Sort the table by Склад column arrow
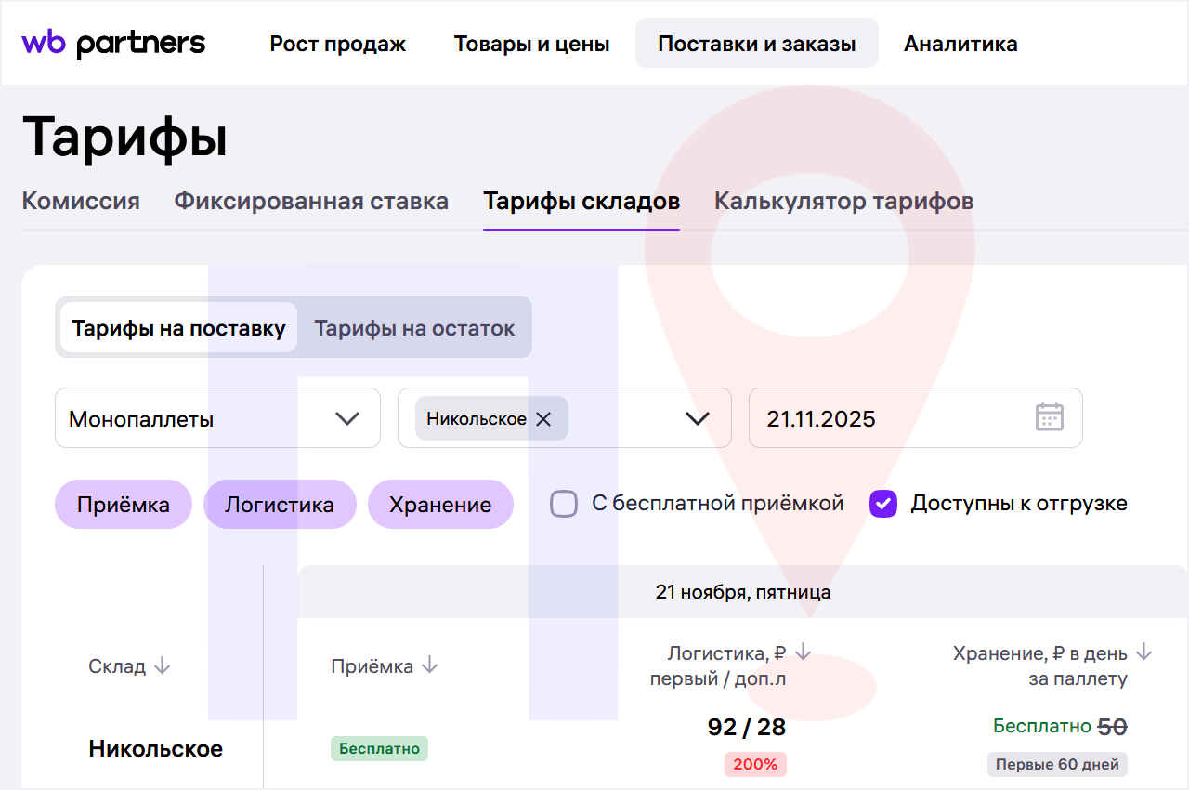 (163, 665)
